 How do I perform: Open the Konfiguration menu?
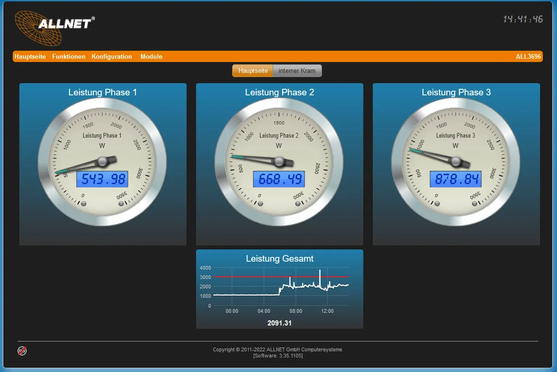(111, 56)
